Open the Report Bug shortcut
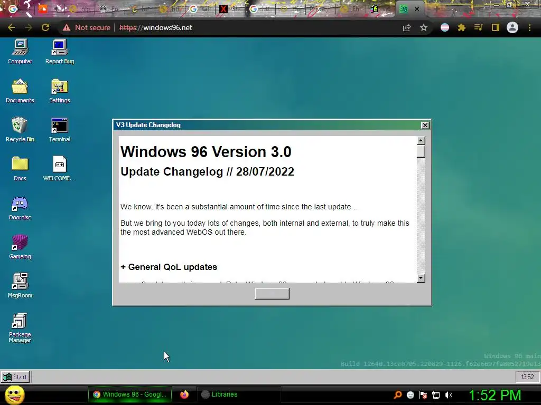Viewport: 541px width, 405px height. click(60, 52)
